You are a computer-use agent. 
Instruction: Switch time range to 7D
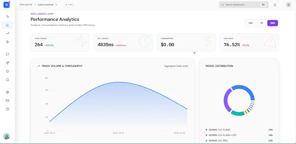[x=262, y=23]
